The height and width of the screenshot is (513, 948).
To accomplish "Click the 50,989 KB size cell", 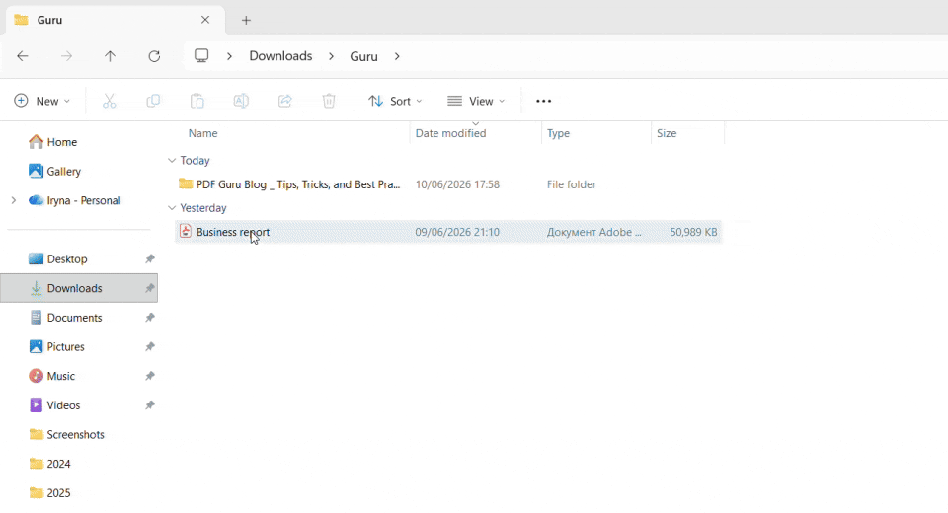I will point(693,232).
